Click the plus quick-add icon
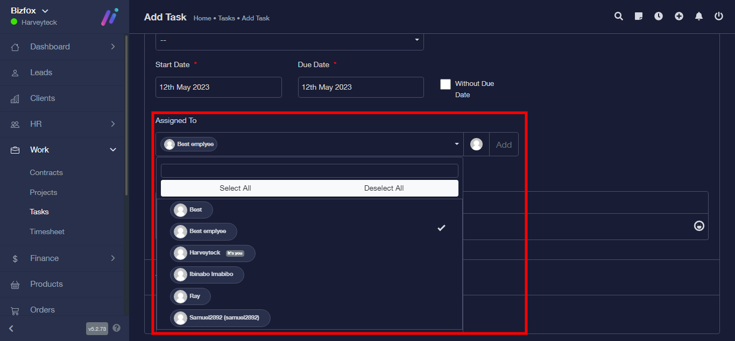 [679, 17]
